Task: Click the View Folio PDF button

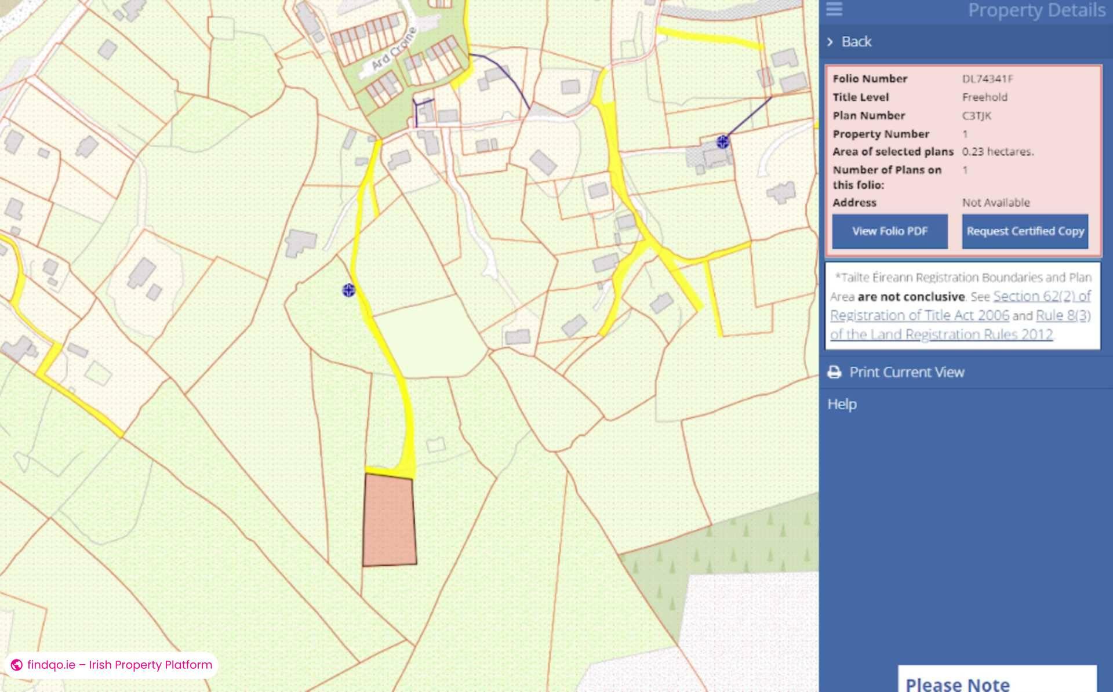Action: (x=890, y=231)
